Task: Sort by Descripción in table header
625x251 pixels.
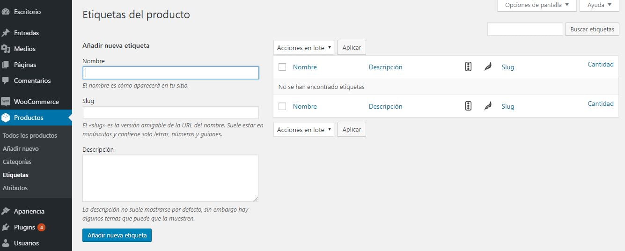Action: pyautogui.click(x=385, y=67)
